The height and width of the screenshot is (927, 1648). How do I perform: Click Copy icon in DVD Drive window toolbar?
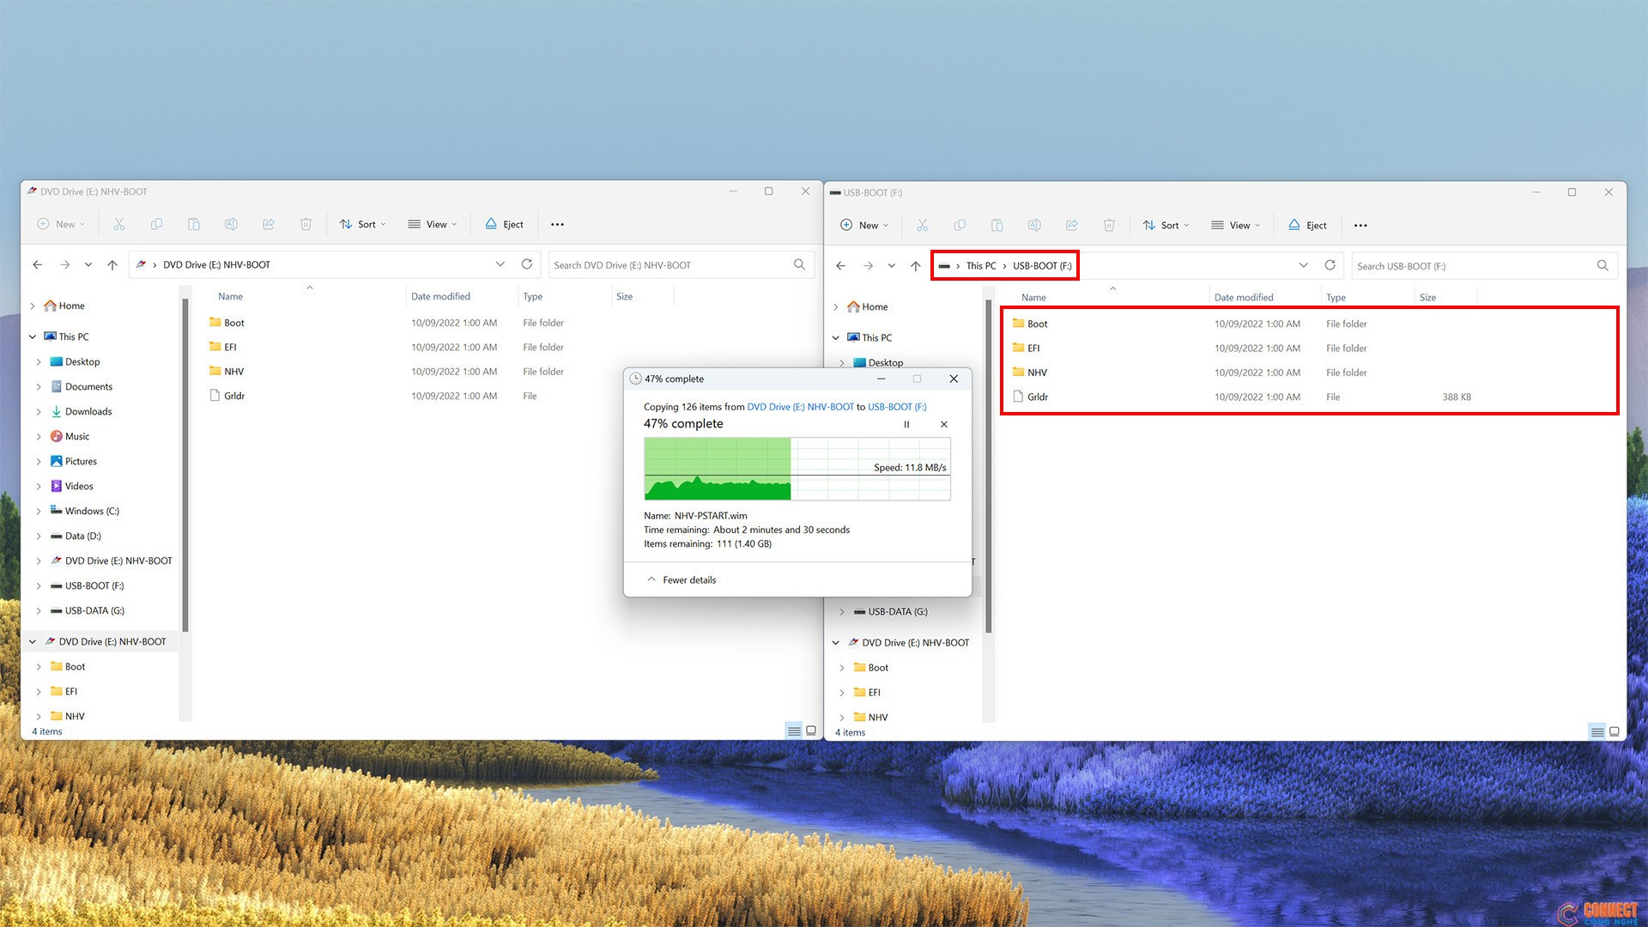[156, 224]
